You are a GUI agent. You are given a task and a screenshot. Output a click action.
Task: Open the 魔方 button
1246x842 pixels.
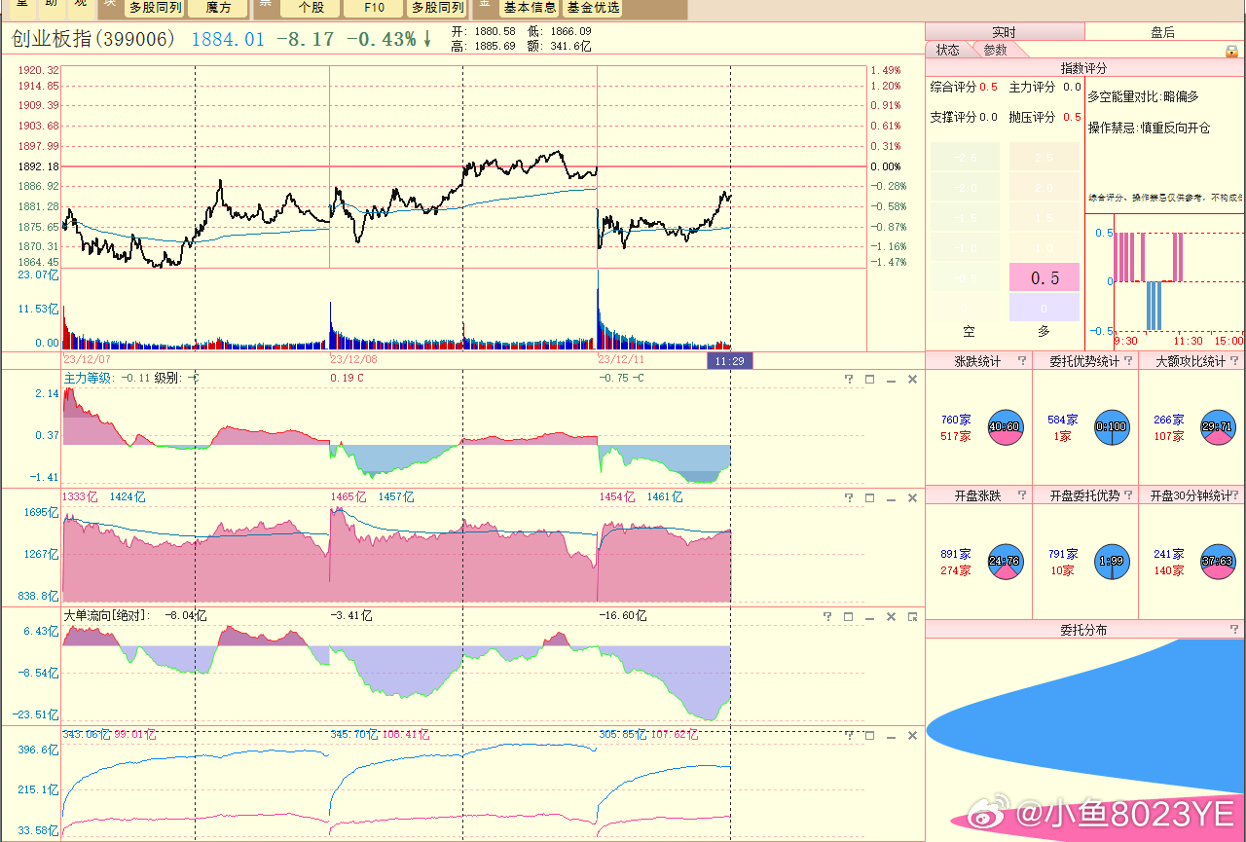[x=219, y=8]
